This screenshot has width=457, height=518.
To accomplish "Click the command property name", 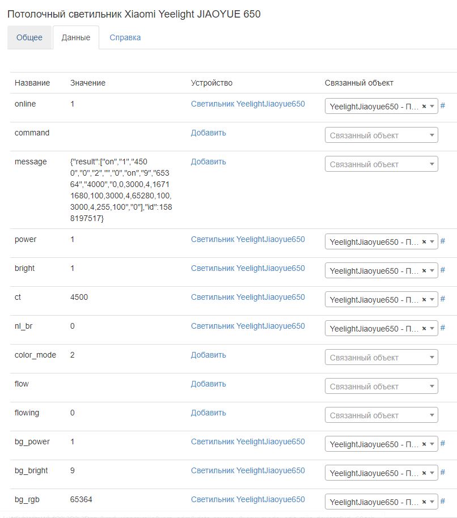I will [32, 133].
